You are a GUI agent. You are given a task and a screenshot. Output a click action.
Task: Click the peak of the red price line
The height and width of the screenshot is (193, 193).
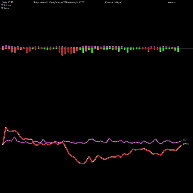click(6, 127)
